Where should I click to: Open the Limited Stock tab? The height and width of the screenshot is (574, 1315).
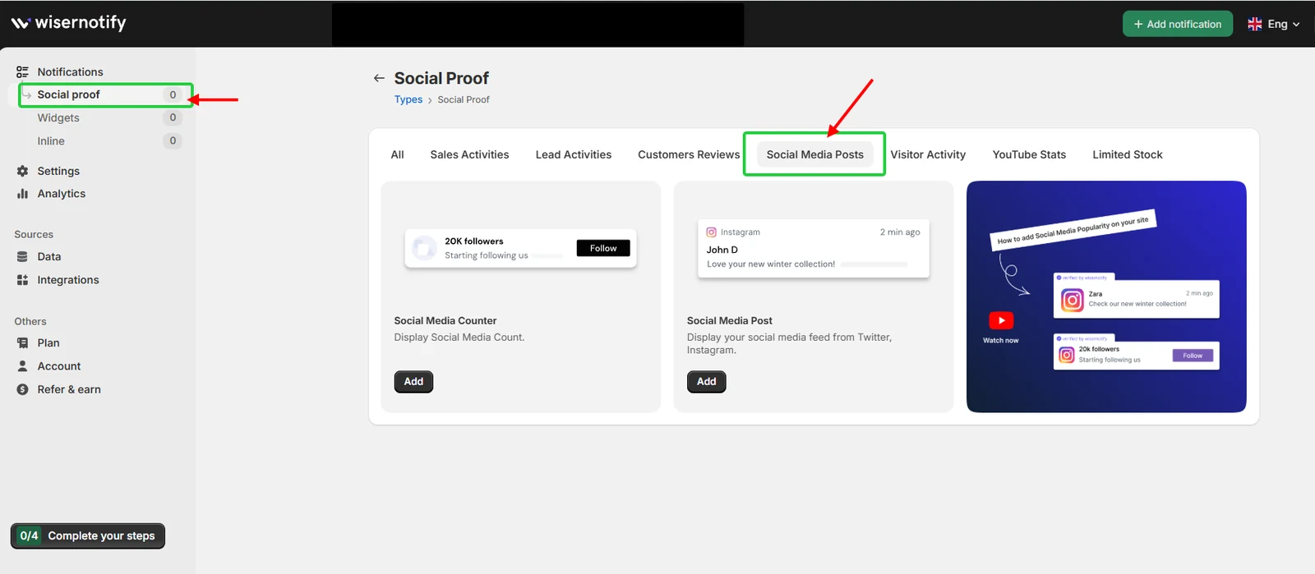coord(1128,154)
